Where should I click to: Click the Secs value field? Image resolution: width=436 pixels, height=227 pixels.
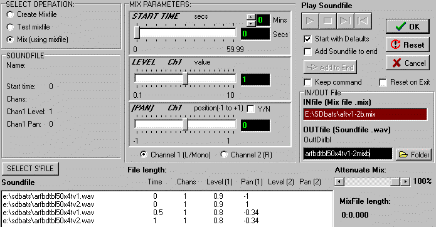[x=255, y=34]
